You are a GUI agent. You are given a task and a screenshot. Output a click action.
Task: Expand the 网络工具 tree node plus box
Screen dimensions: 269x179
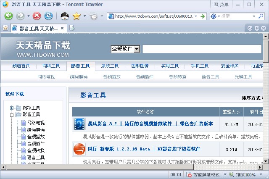click(12, 108)
